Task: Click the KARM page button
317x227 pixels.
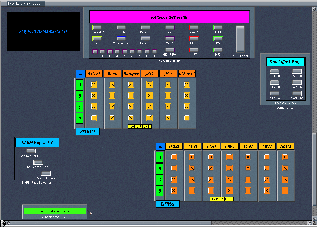Action: pos(194,28)
